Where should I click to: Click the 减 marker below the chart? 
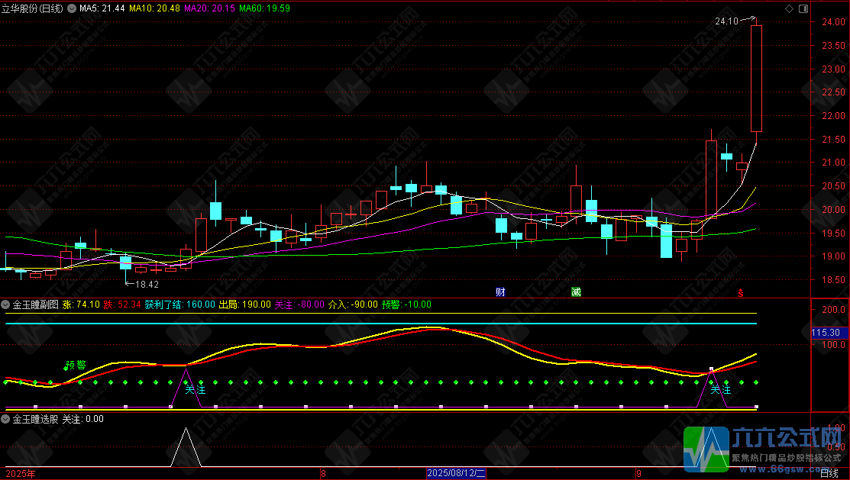[576, 292]
